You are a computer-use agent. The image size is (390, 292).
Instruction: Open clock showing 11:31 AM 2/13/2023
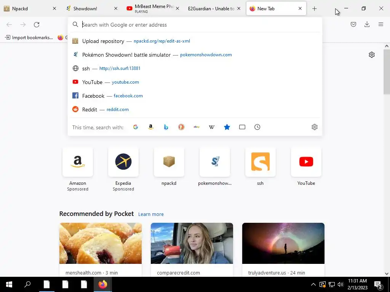pyautogui.click(x=357, y=284)
